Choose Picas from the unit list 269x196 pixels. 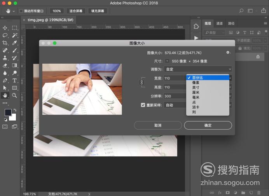click(208, 107)
